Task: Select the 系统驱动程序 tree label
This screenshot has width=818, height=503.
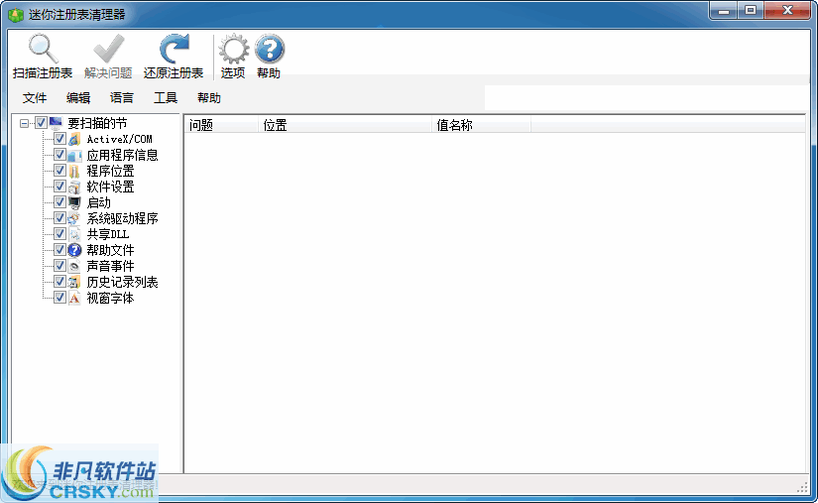Action: pyautogui.click(x=122, y=218)
